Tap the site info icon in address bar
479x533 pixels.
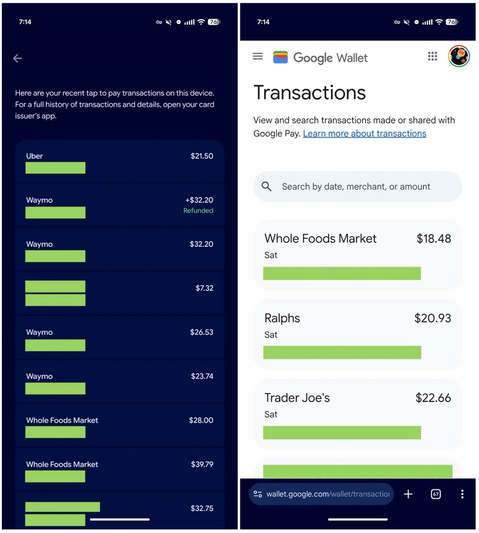[258, 494]
